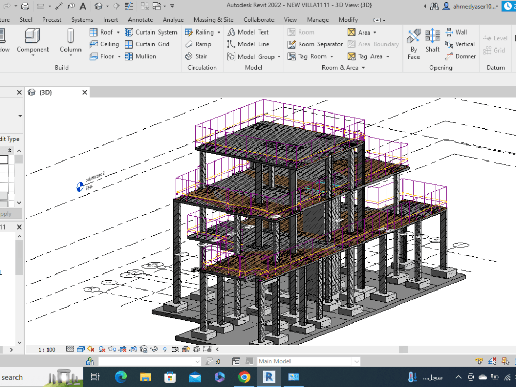Viewport: 516px width, 387px height.
Task: Toggle the Thin Lines icon
Action: click(128, 6)
